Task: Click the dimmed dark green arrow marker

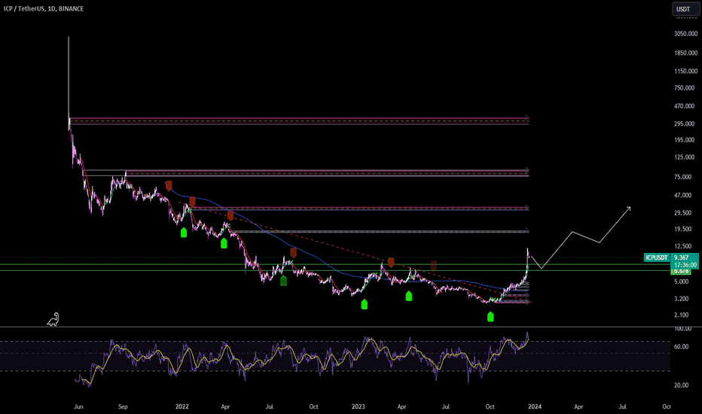Action: point(283,281)
